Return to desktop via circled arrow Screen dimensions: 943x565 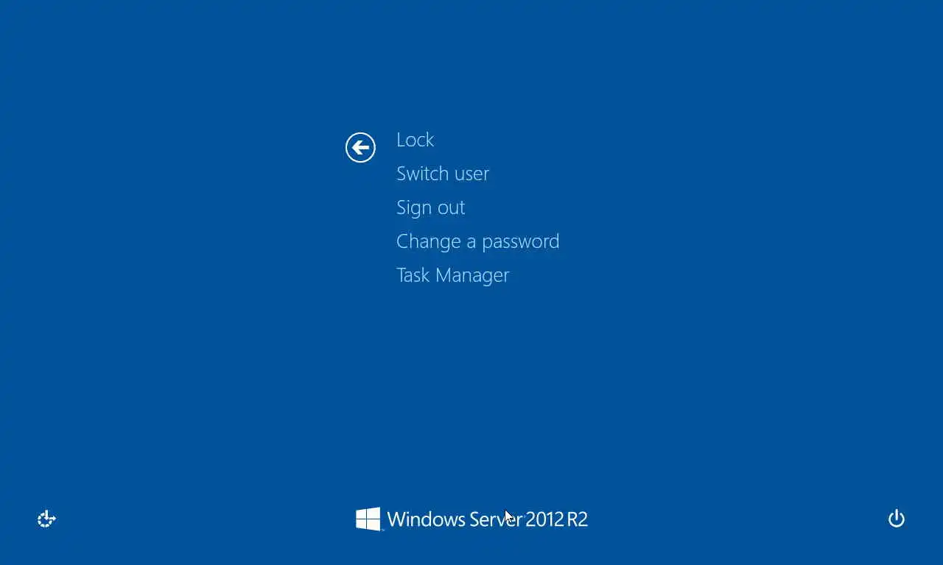tap(360, 148)
